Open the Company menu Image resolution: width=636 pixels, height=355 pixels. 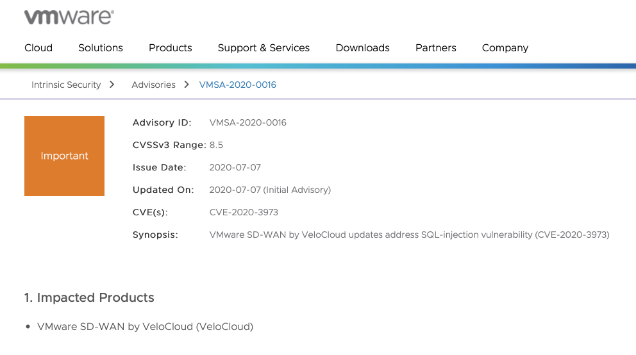(505, 48)
